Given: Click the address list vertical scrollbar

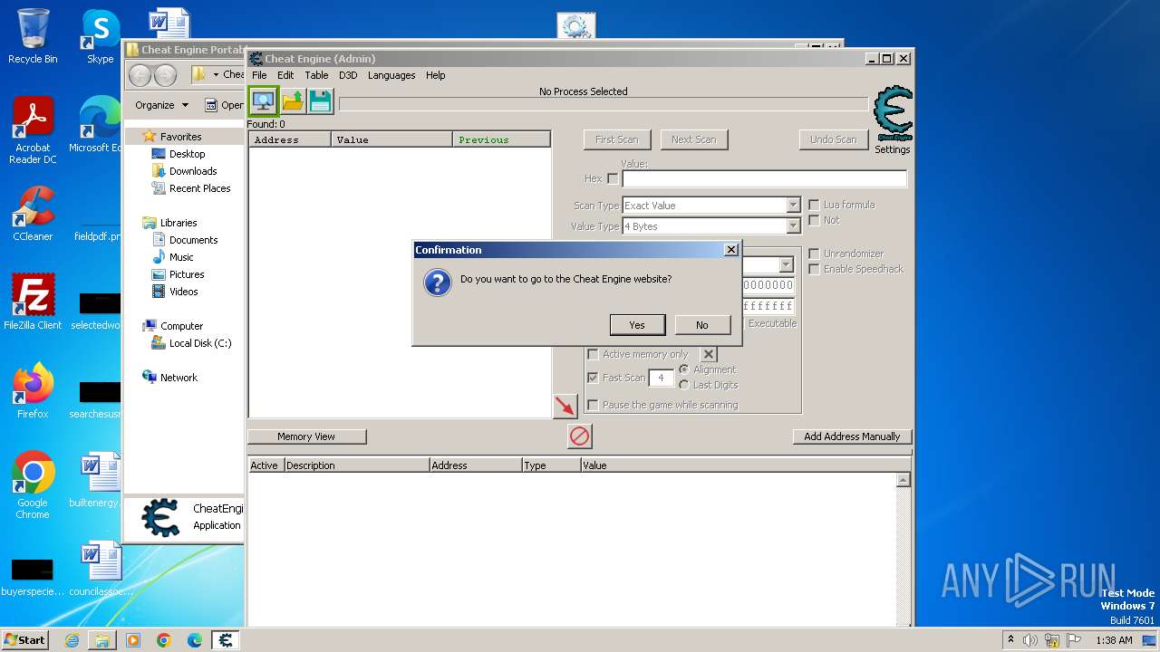Looking at the screenshot, I should (904, 549).
